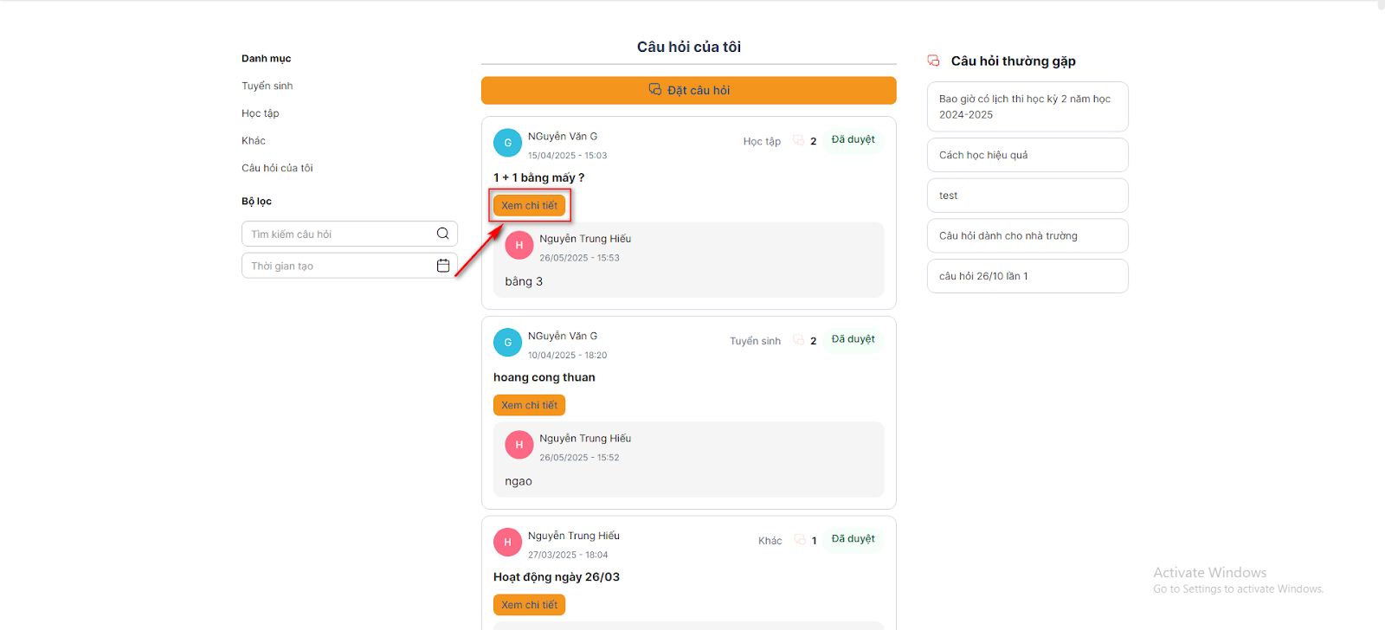Click comment icon on 'hoang cong thuan' question
Viewport: 1385px width, 630px height.
tap(798, 341)
